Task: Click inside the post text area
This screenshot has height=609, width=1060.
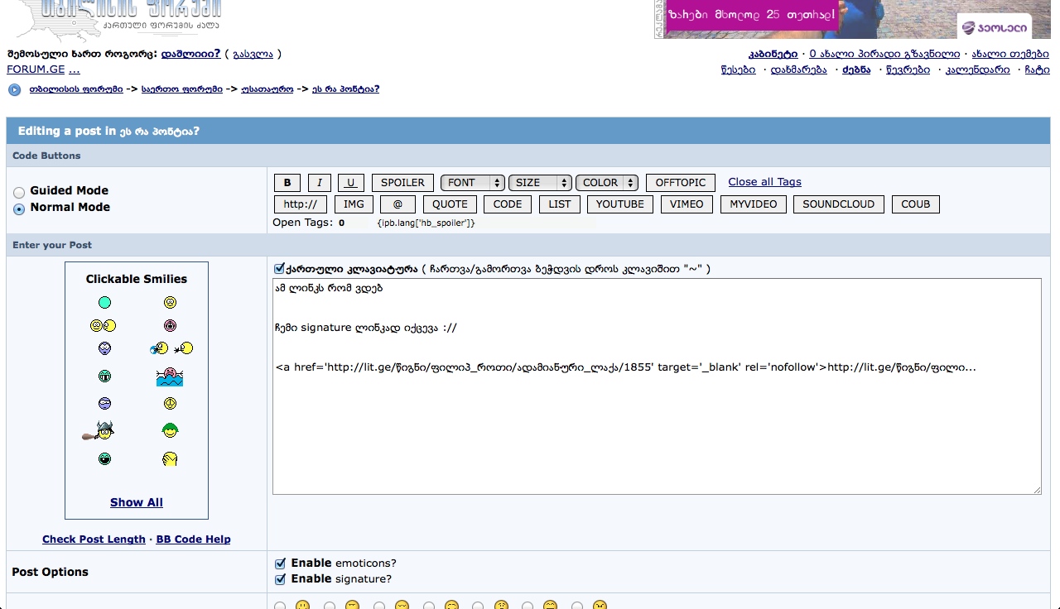Action: click(x=657, y=386)
